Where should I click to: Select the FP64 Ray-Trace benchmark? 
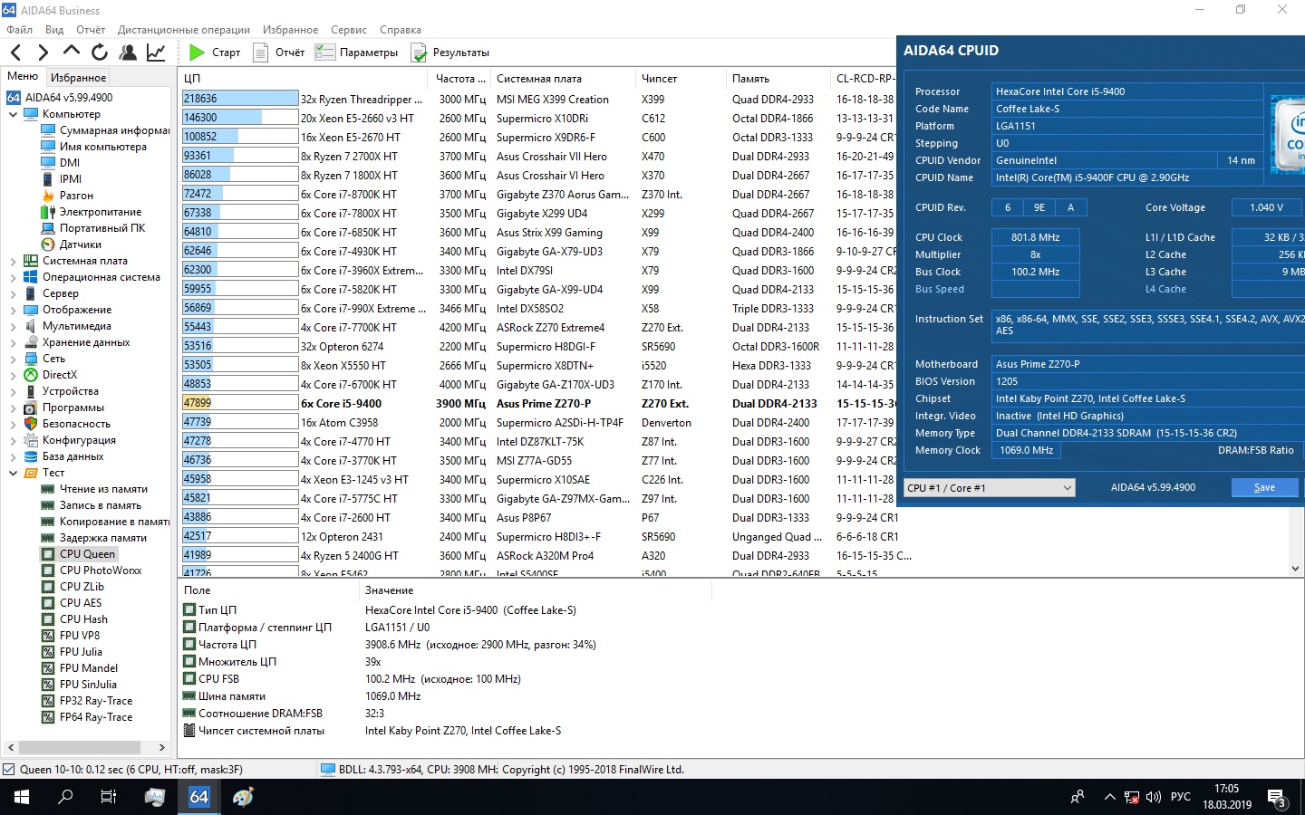pyautogui.click(x=87, y=717)
